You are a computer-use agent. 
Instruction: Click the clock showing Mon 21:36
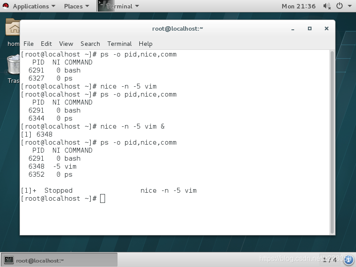click(299, 6)
